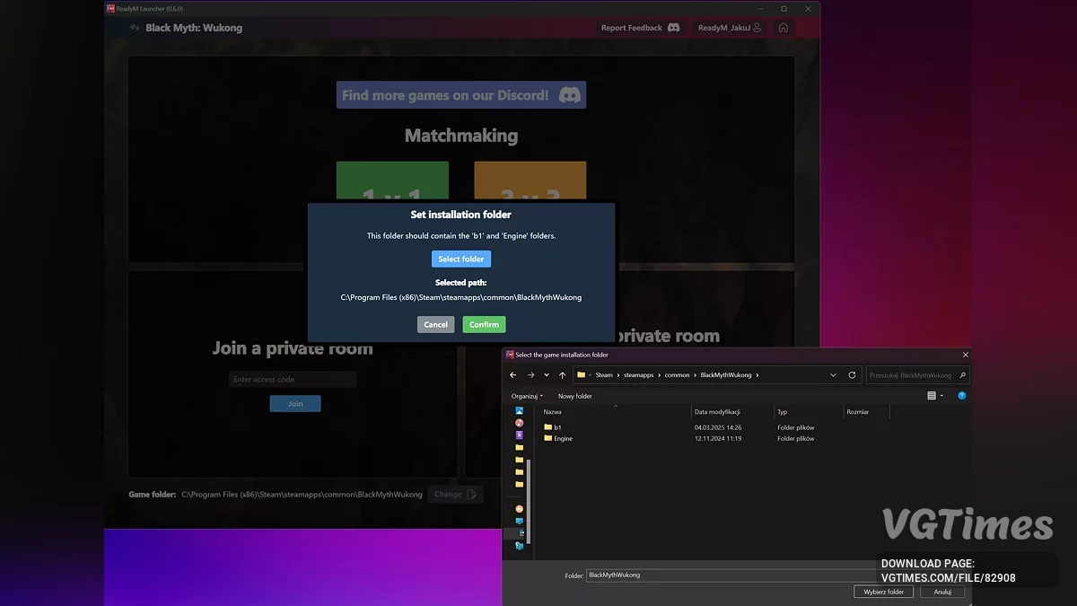Expand the recent locations chevron

pos(546,375)
